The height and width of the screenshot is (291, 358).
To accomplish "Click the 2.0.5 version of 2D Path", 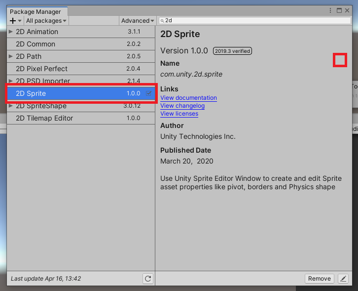I will coord(134,56).
